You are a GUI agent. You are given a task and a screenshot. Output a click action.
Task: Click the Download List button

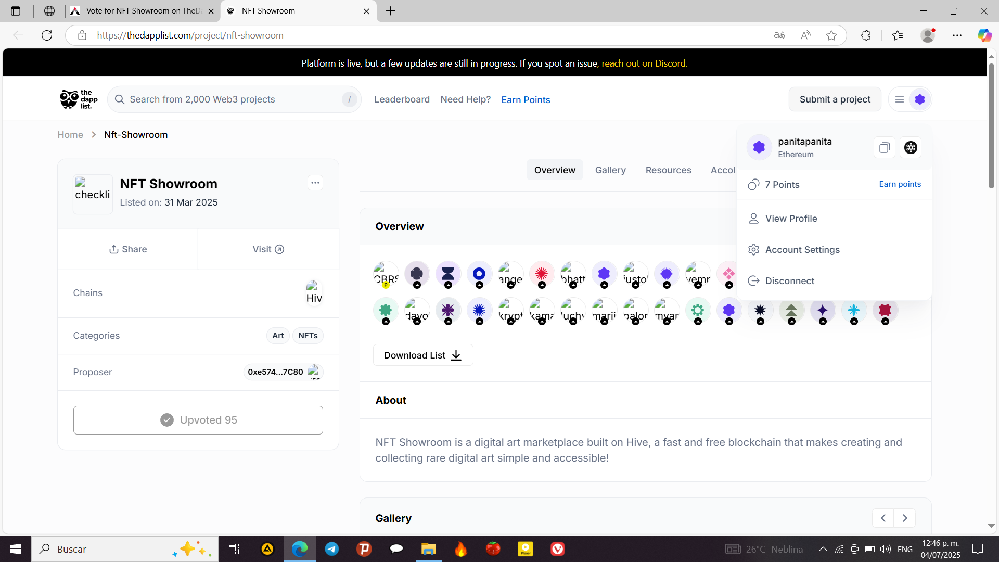pos(423,355)
